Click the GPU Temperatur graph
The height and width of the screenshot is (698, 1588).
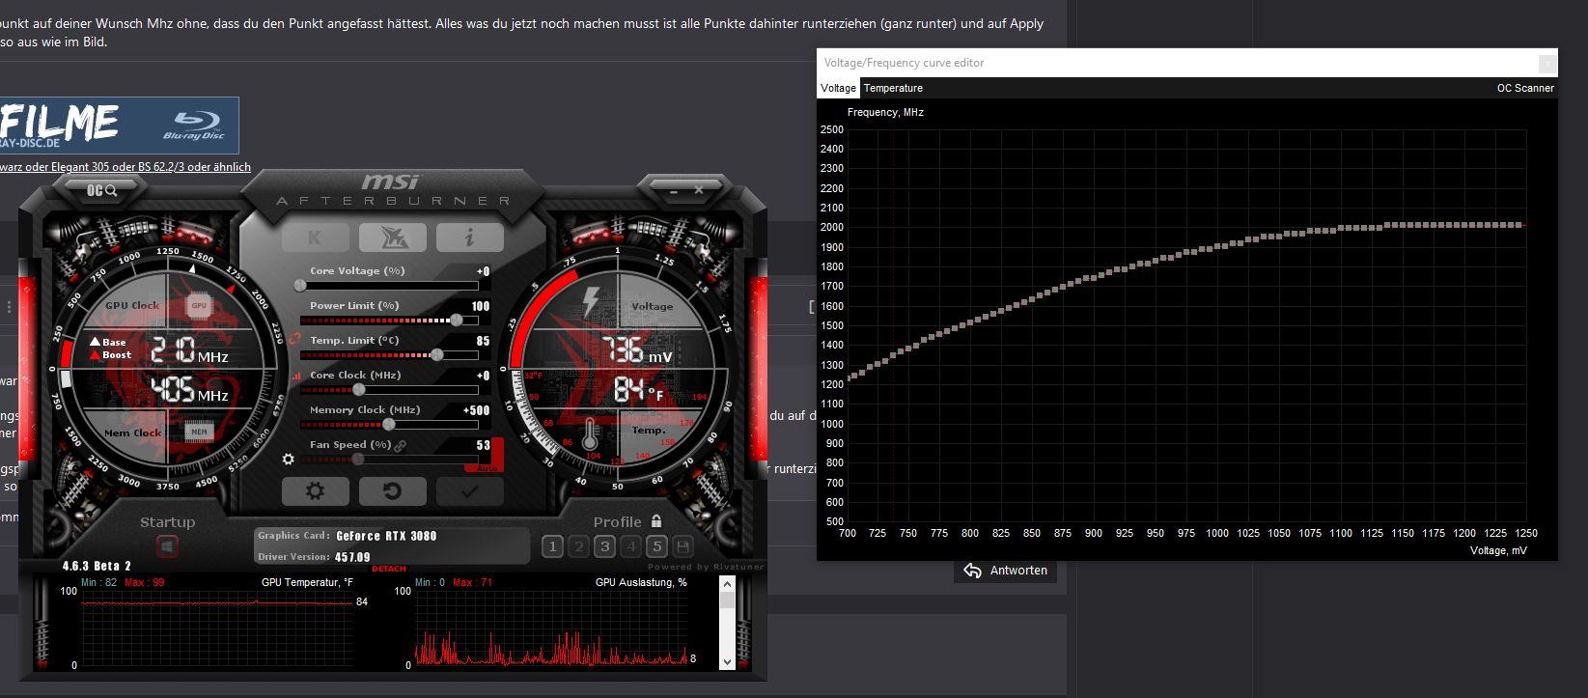coord(216,628)
